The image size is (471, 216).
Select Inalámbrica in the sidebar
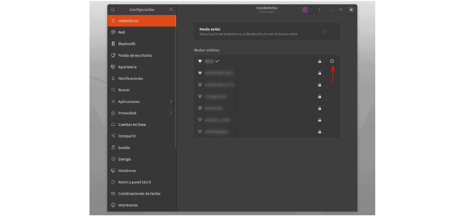tap(142, 21)
